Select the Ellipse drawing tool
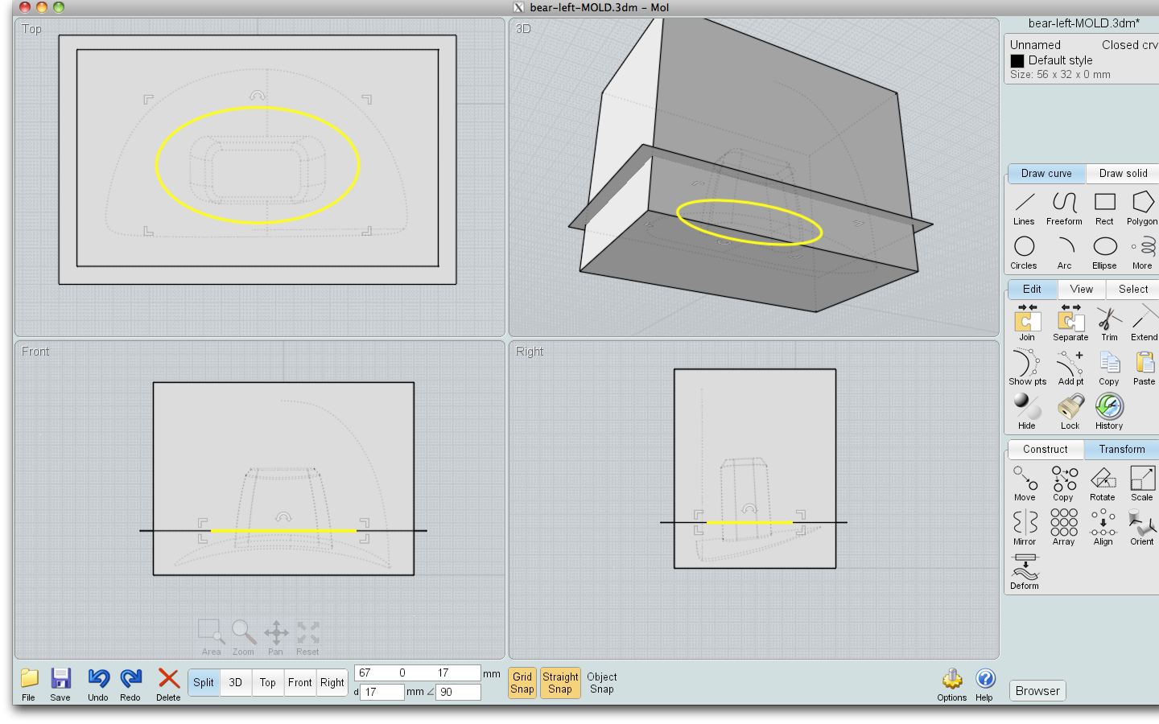Screen dimensions: 1159x724 [1103, 252]
